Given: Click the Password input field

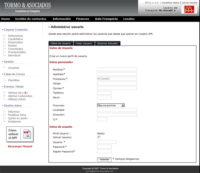Looking at the screenshot, I should coord(104,147).
